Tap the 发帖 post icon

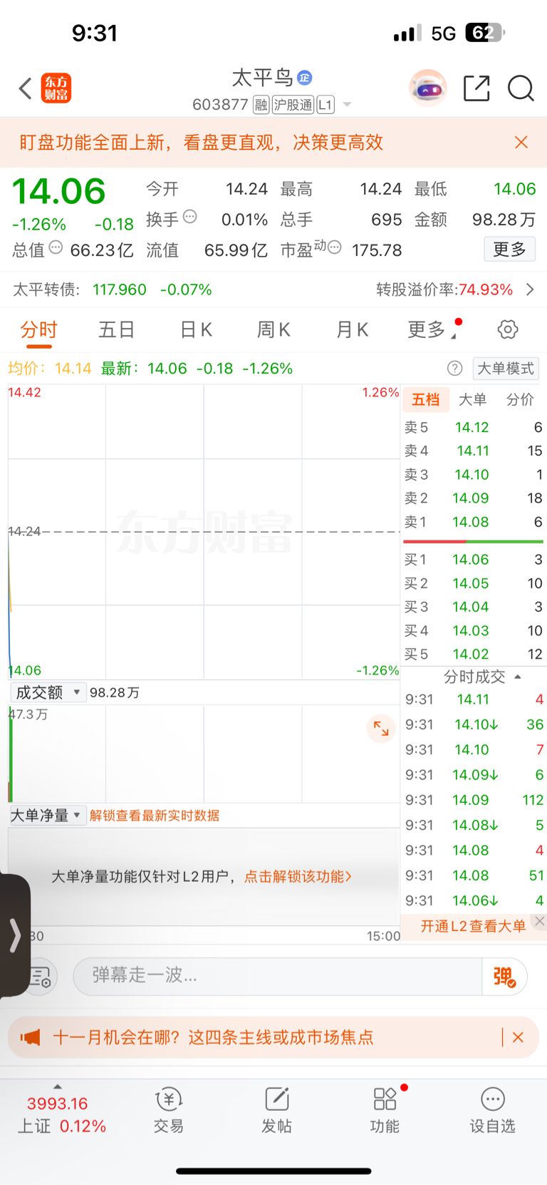[x=277, y=1111]
